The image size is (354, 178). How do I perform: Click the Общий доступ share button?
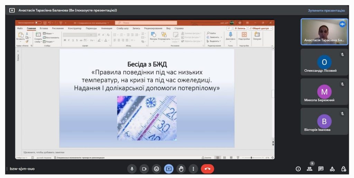[x=260, y=28]
